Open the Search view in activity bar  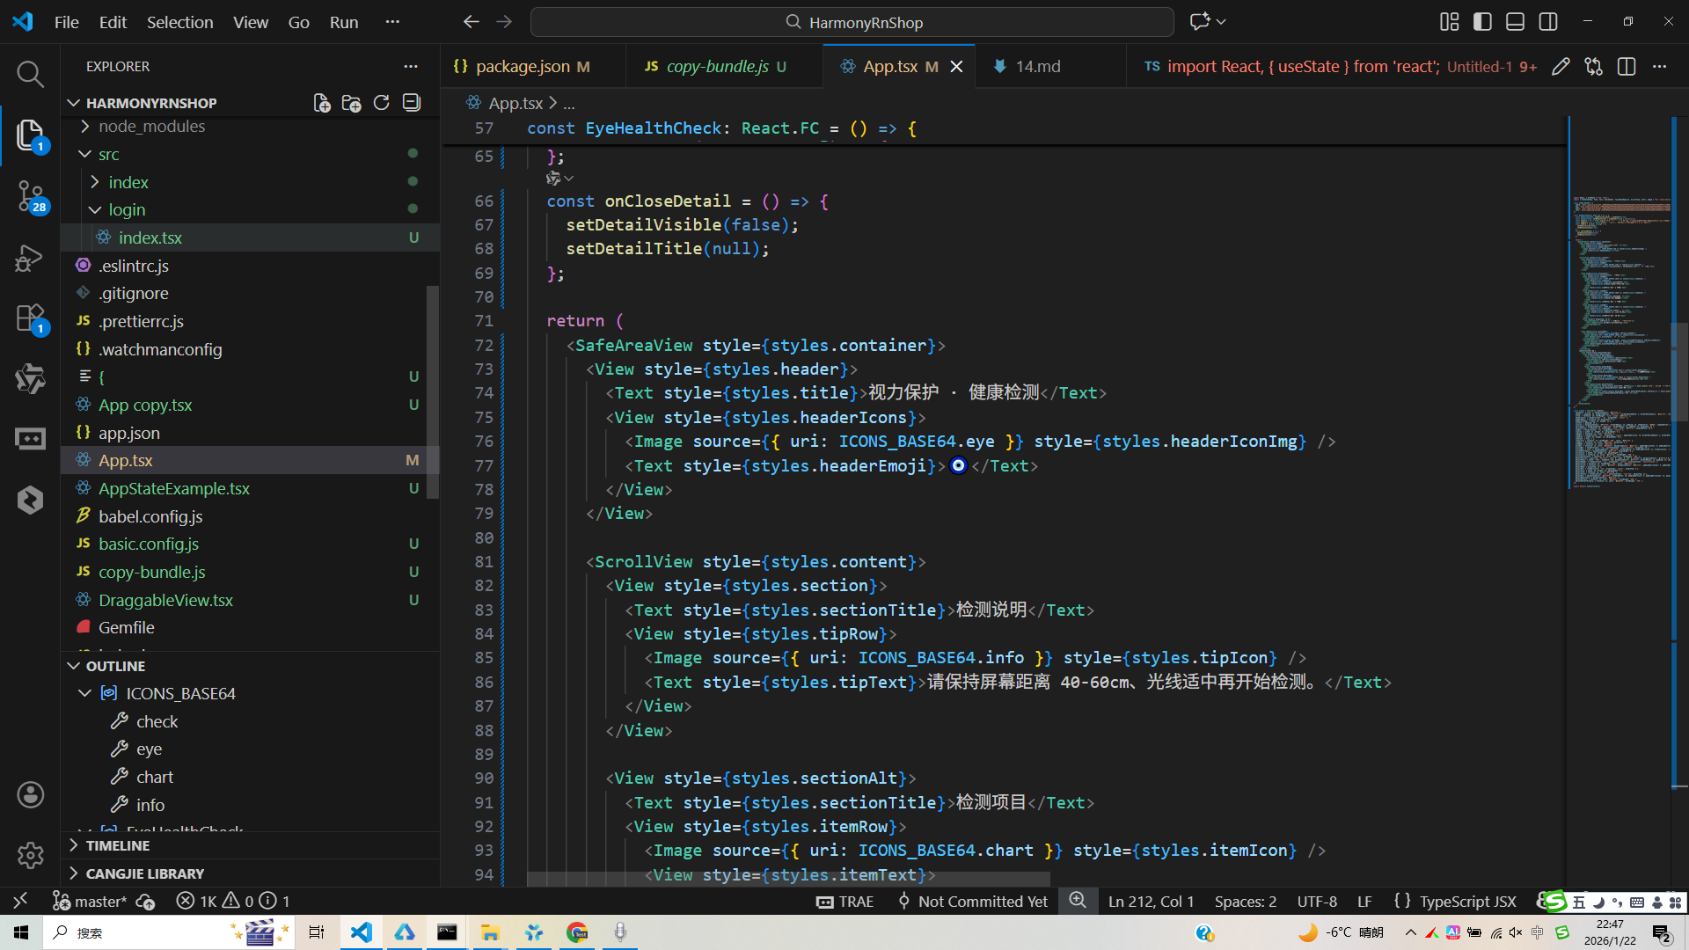[x=30, y=74]
